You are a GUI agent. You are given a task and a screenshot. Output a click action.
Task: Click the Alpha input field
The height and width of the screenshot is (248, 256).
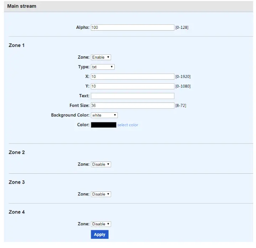(x=132, y=27)
